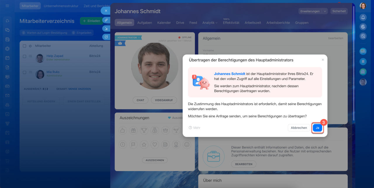
Task: Open notifications bell in right panel
Action: click(363, 17)
